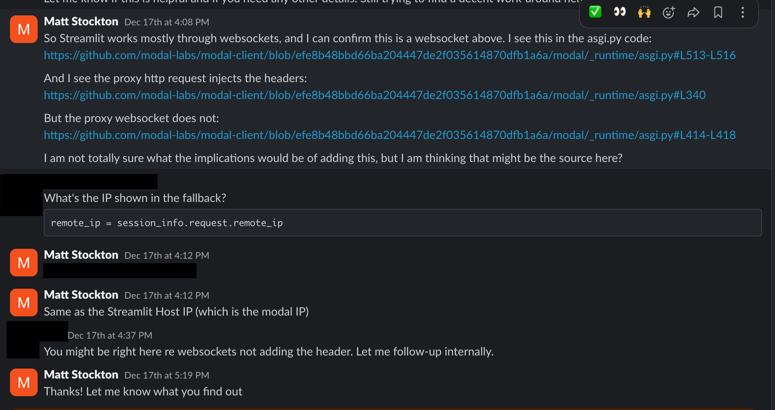
Task: Click Matt Stockton's avatar on 4:08 PM message
Action: click(24, 29)
